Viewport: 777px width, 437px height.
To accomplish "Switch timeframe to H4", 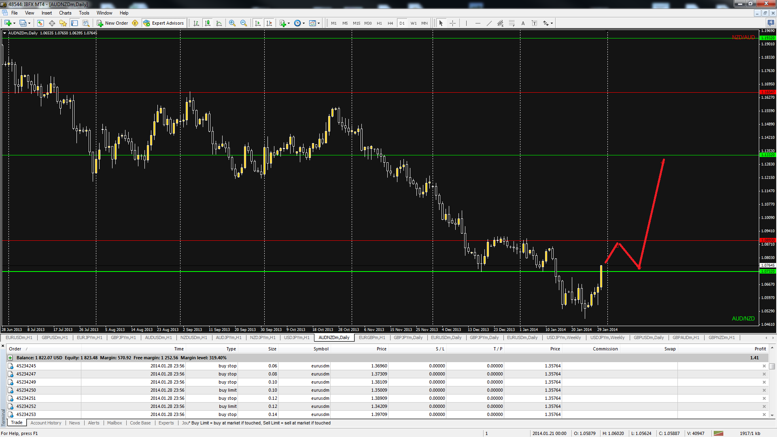I will [x=390, y=23].
